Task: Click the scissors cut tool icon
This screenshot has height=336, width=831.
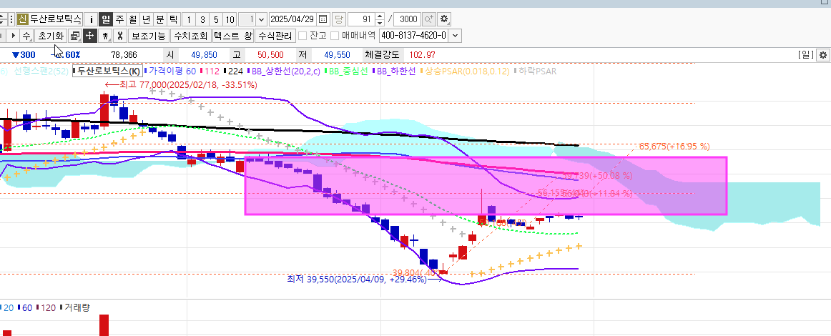Action: pos(120,35)
